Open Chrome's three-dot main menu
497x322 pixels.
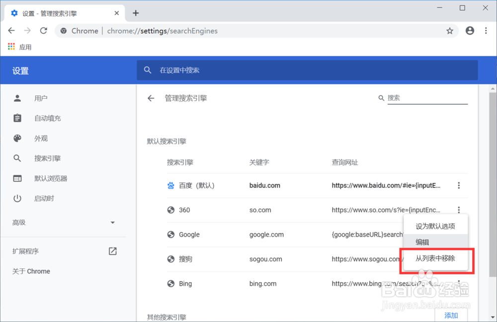[x=486, y=31]
